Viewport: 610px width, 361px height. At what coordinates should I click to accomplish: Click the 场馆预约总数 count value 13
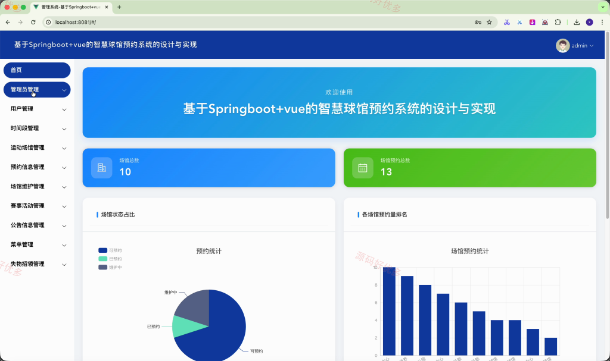click(386, 172)
